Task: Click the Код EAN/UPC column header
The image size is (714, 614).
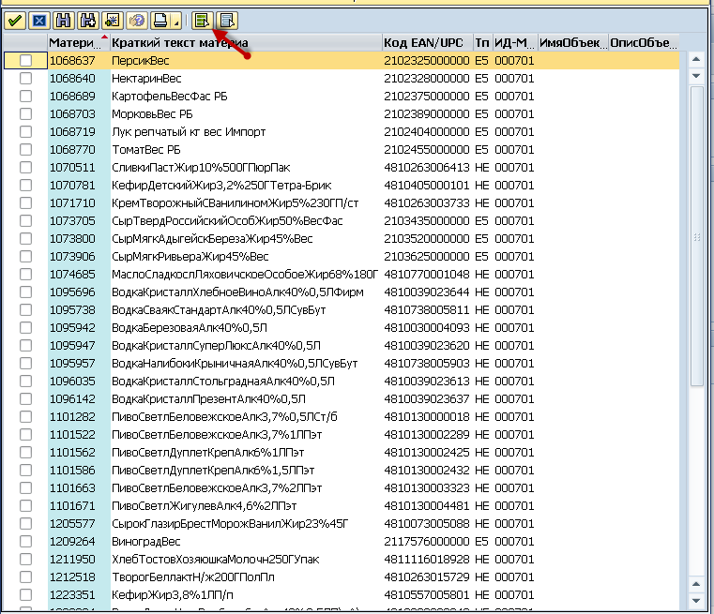Action: (428, 43)
